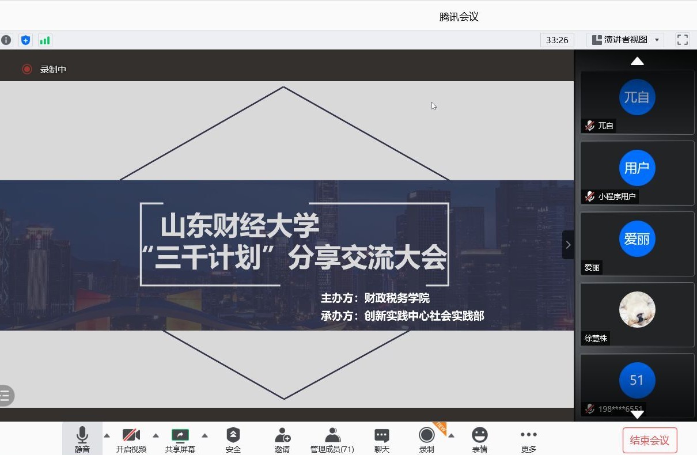Open the More options menu
This screenshot has height=455, width=697.
[528, 440]
